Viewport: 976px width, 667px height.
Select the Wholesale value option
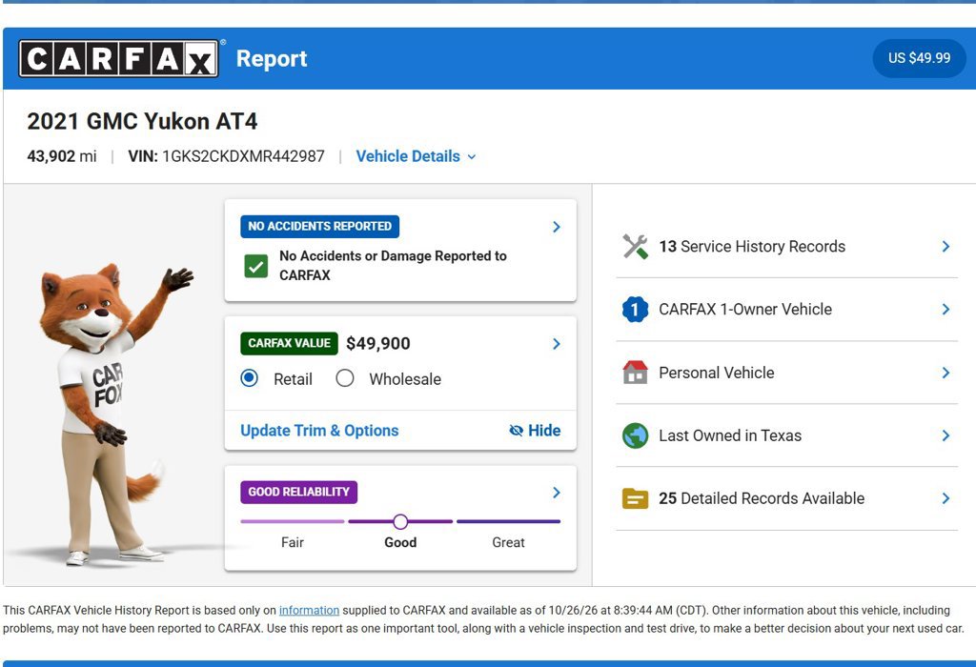point(345,378)
